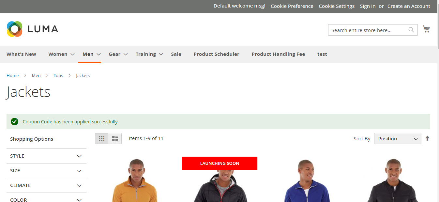Click the search magnifier icon
This screenshot has height=202, width=439.
(x=411, y=30)
